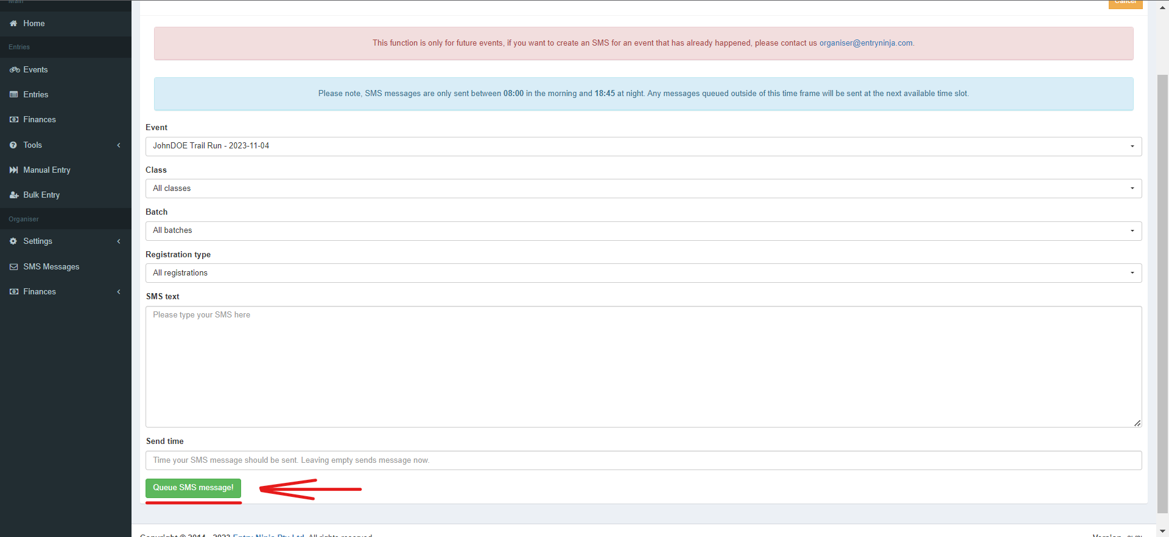Open the Entries sidebar item
The height and width of the screenshot is (537, 1169).
click(x=66, y=94)
